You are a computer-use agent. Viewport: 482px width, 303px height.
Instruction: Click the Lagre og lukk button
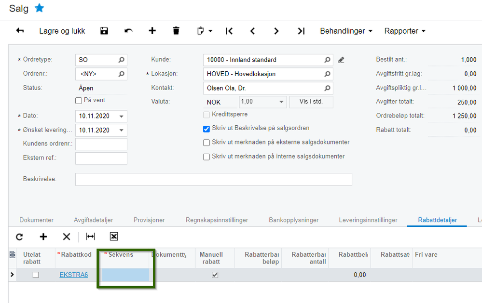tap(62, 31)
